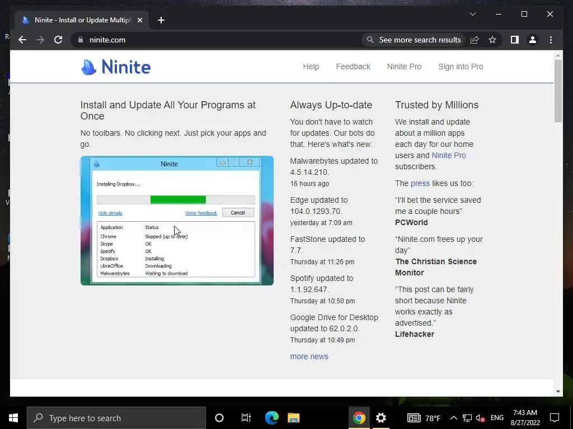Image resolution: width=573 pixels, height=429 pixels.
Task: Reload the ninite.com page
Action: (58, 40)
